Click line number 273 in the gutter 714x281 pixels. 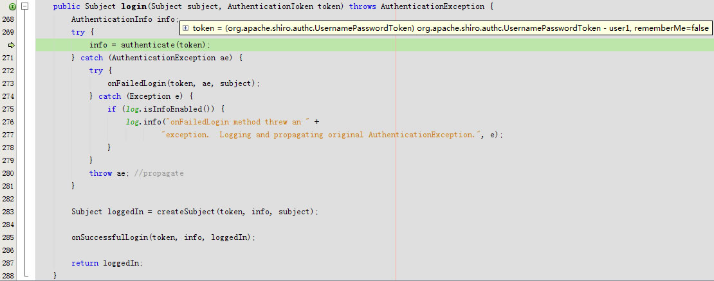[x=8, y=83]
